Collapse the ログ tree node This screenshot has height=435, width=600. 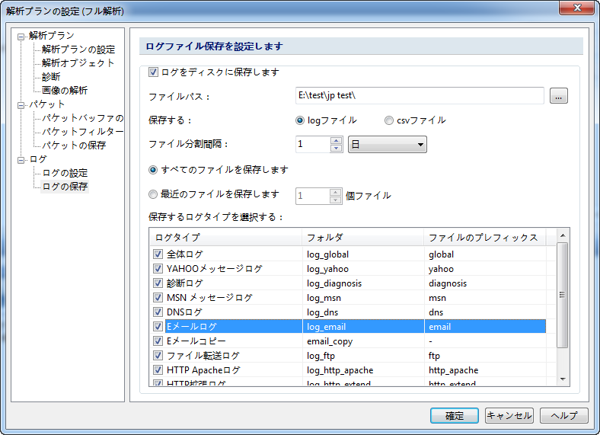point(21,159)
